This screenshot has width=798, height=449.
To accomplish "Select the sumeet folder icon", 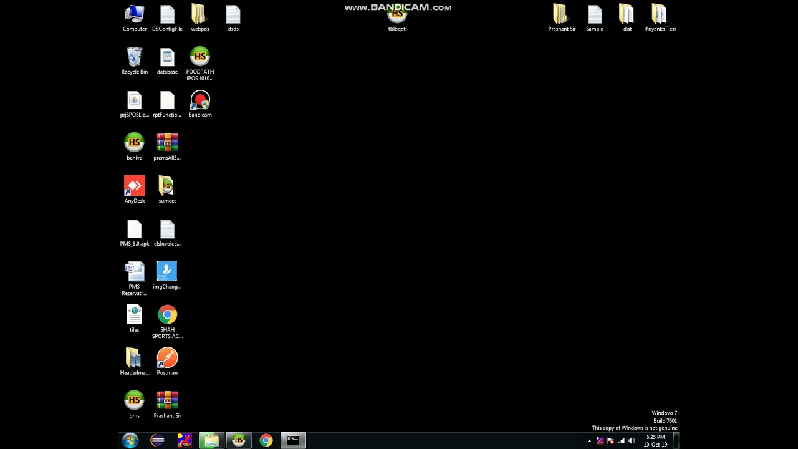I will coord(167,190).
